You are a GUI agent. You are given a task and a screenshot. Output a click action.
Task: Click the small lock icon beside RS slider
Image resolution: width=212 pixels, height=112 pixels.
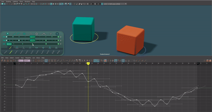tap(61, 37)
